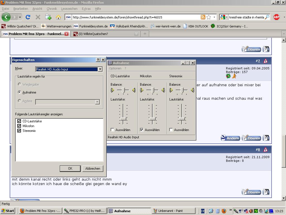Viewport: 286px width, 215px height.
Task: Toggle the Stereomix checkbox in the list
Action: click(19, 131)
